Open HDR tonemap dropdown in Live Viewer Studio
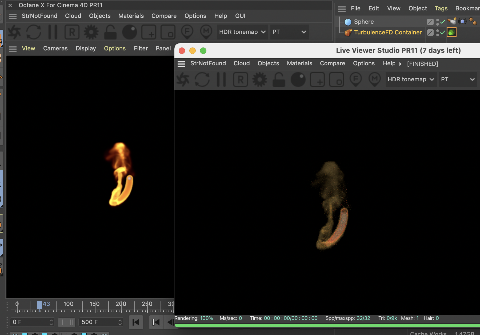This screenshot has width=480, height=335. 411,79
